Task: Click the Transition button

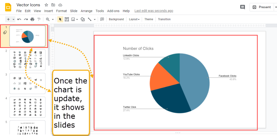Action: point(164,19)
